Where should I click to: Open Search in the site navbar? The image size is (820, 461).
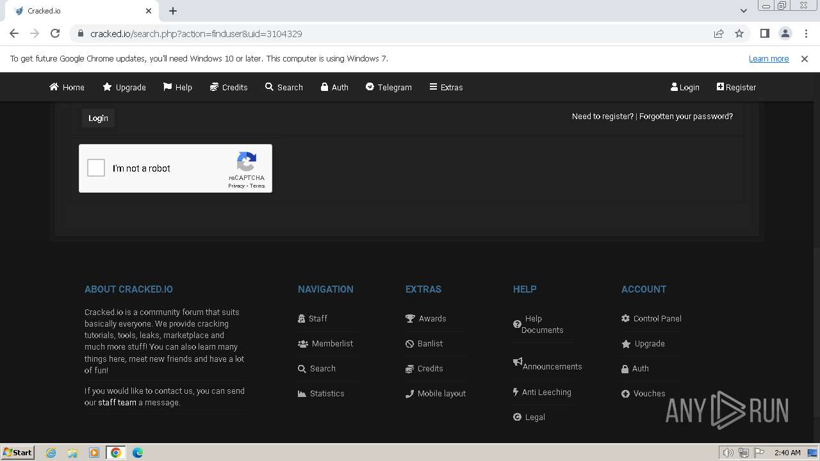pos(284,87)
